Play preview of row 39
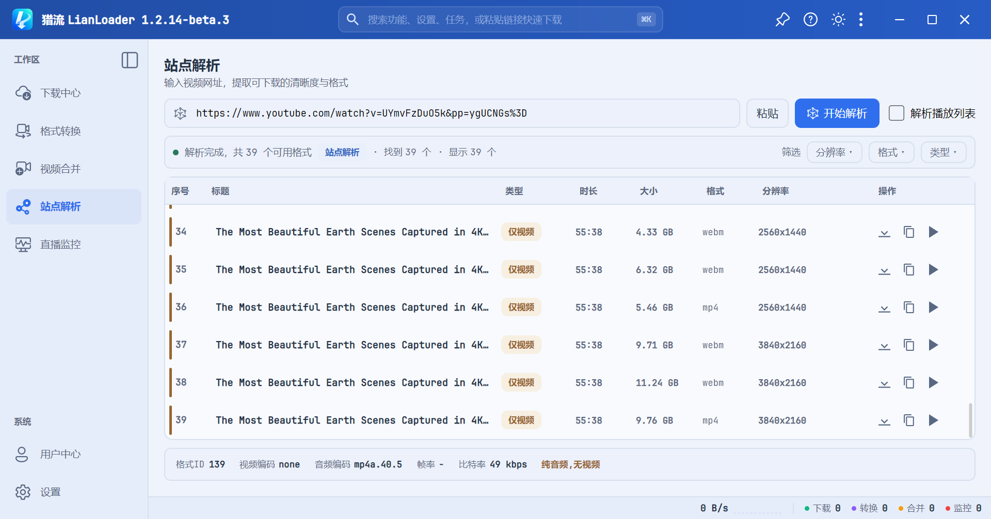This screenshot has width=991, height=519. click(x=933, y=420)
